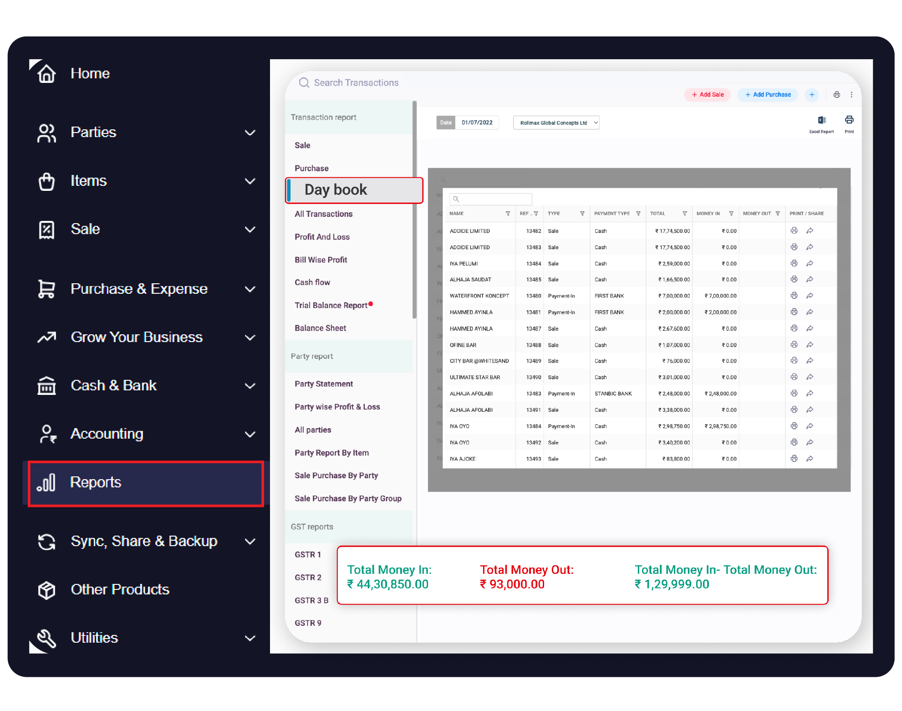Open the GSTR 1 report
902x711 pixels.
pyautogui.click(x=308, y=554)
